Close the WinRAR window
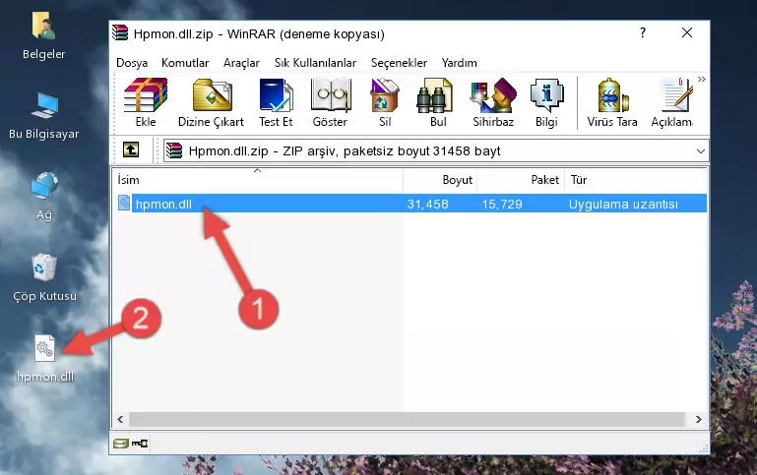 pos(686,32)
